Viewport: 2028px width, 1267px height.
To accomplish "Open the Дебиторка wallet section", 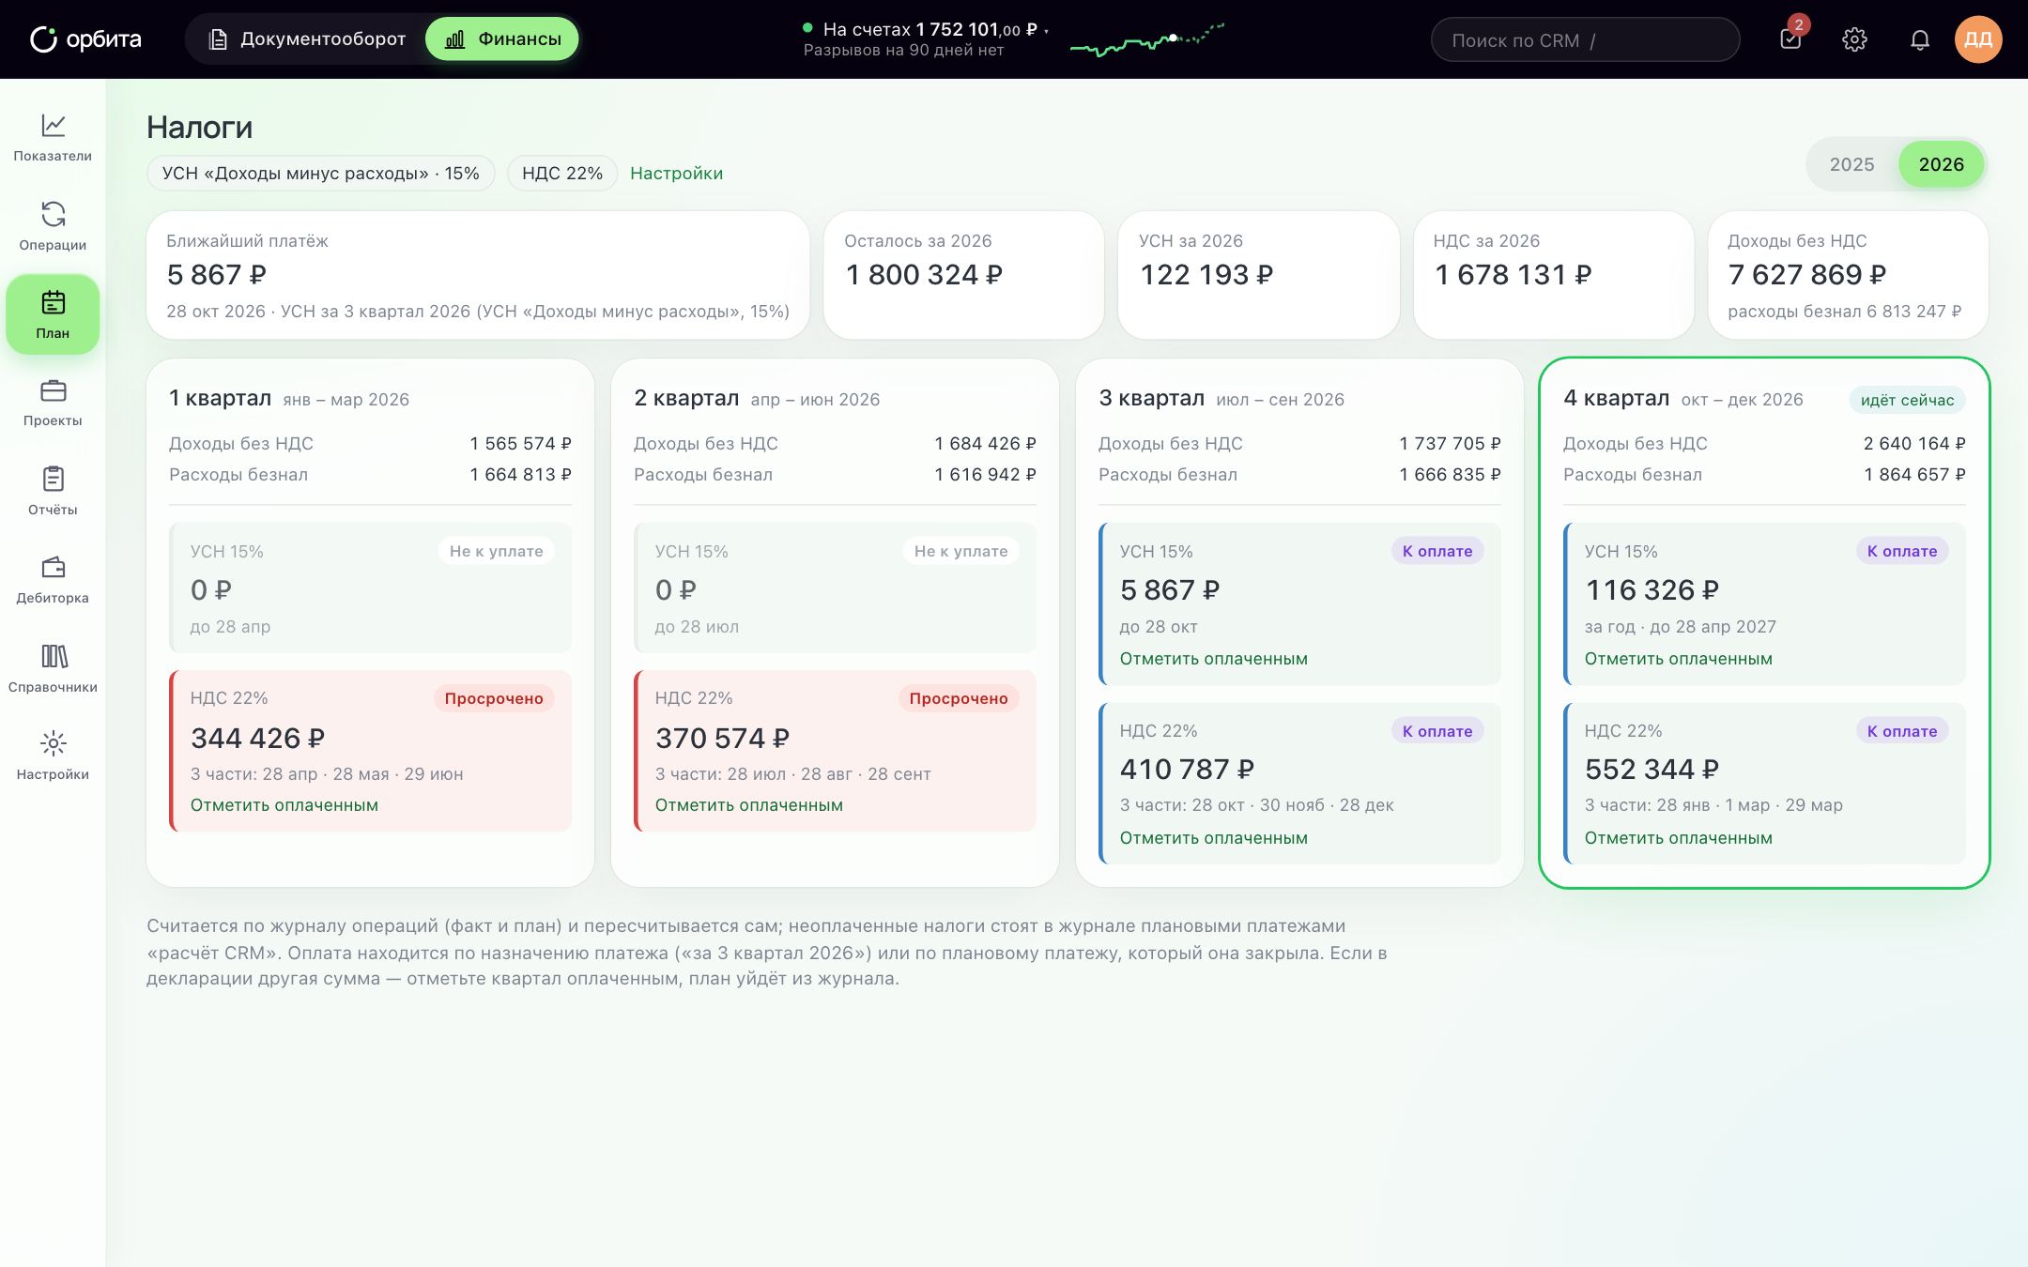I will tap(53, 579).
